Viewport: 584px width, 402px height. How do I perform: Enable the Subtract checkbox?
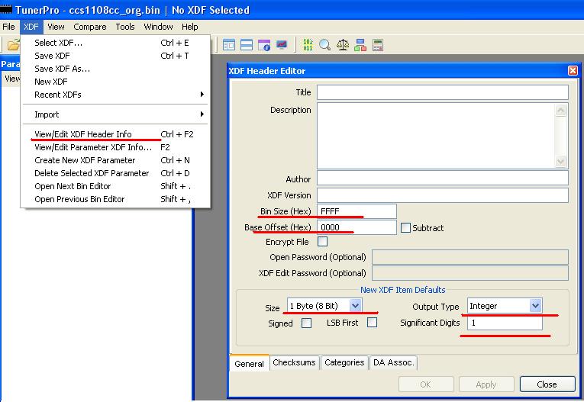tap(405, 228)
